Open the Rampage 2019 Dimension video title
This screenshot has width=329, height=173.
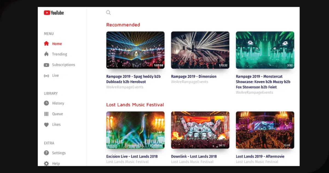pos(194,76)
